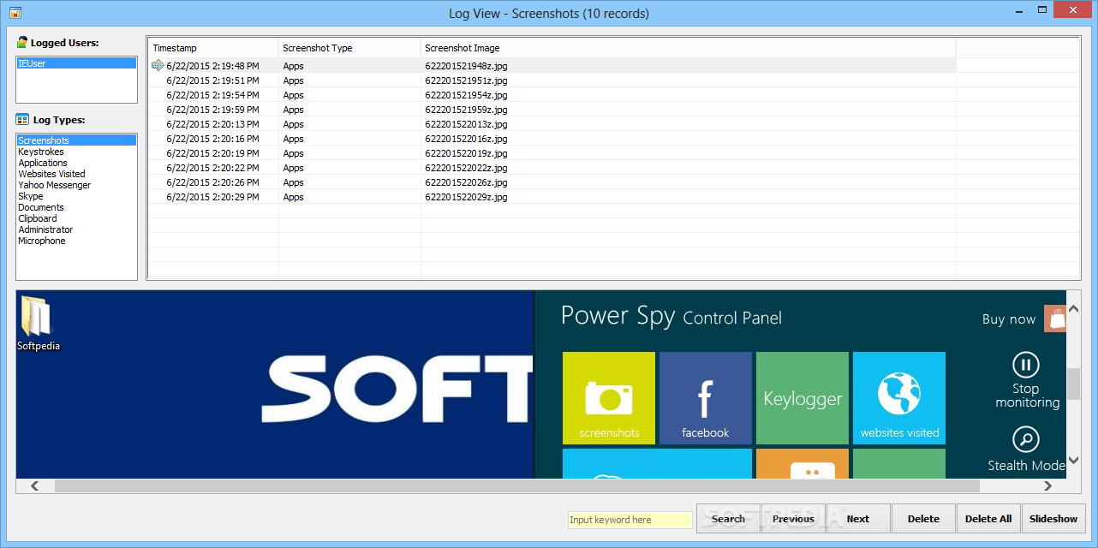Select the Skype log type
1098x548 pixels.
click(76, 196)
